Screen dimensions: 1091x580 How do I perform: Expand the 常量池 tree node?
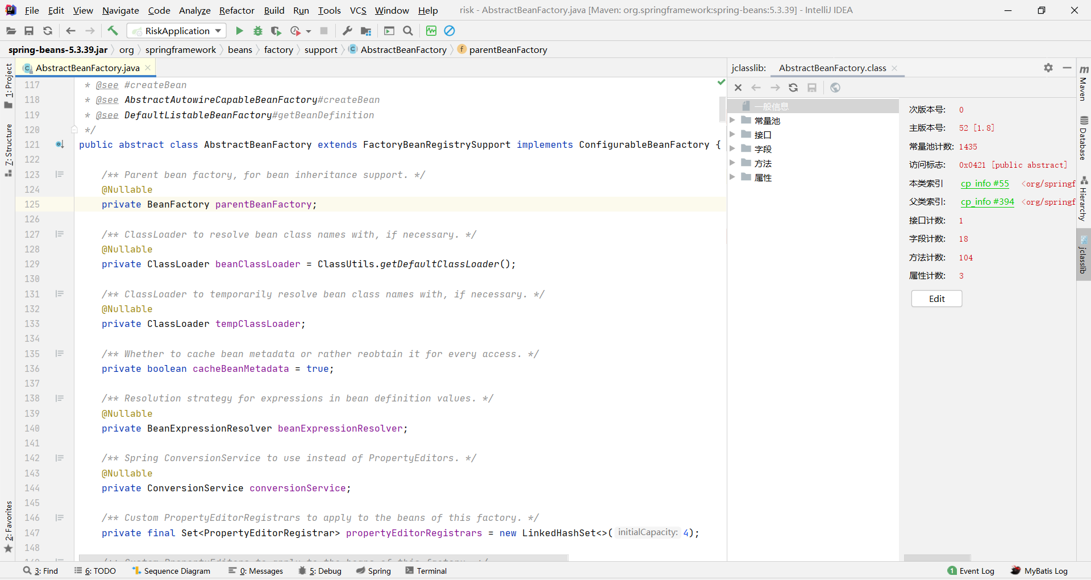[732, 121]
